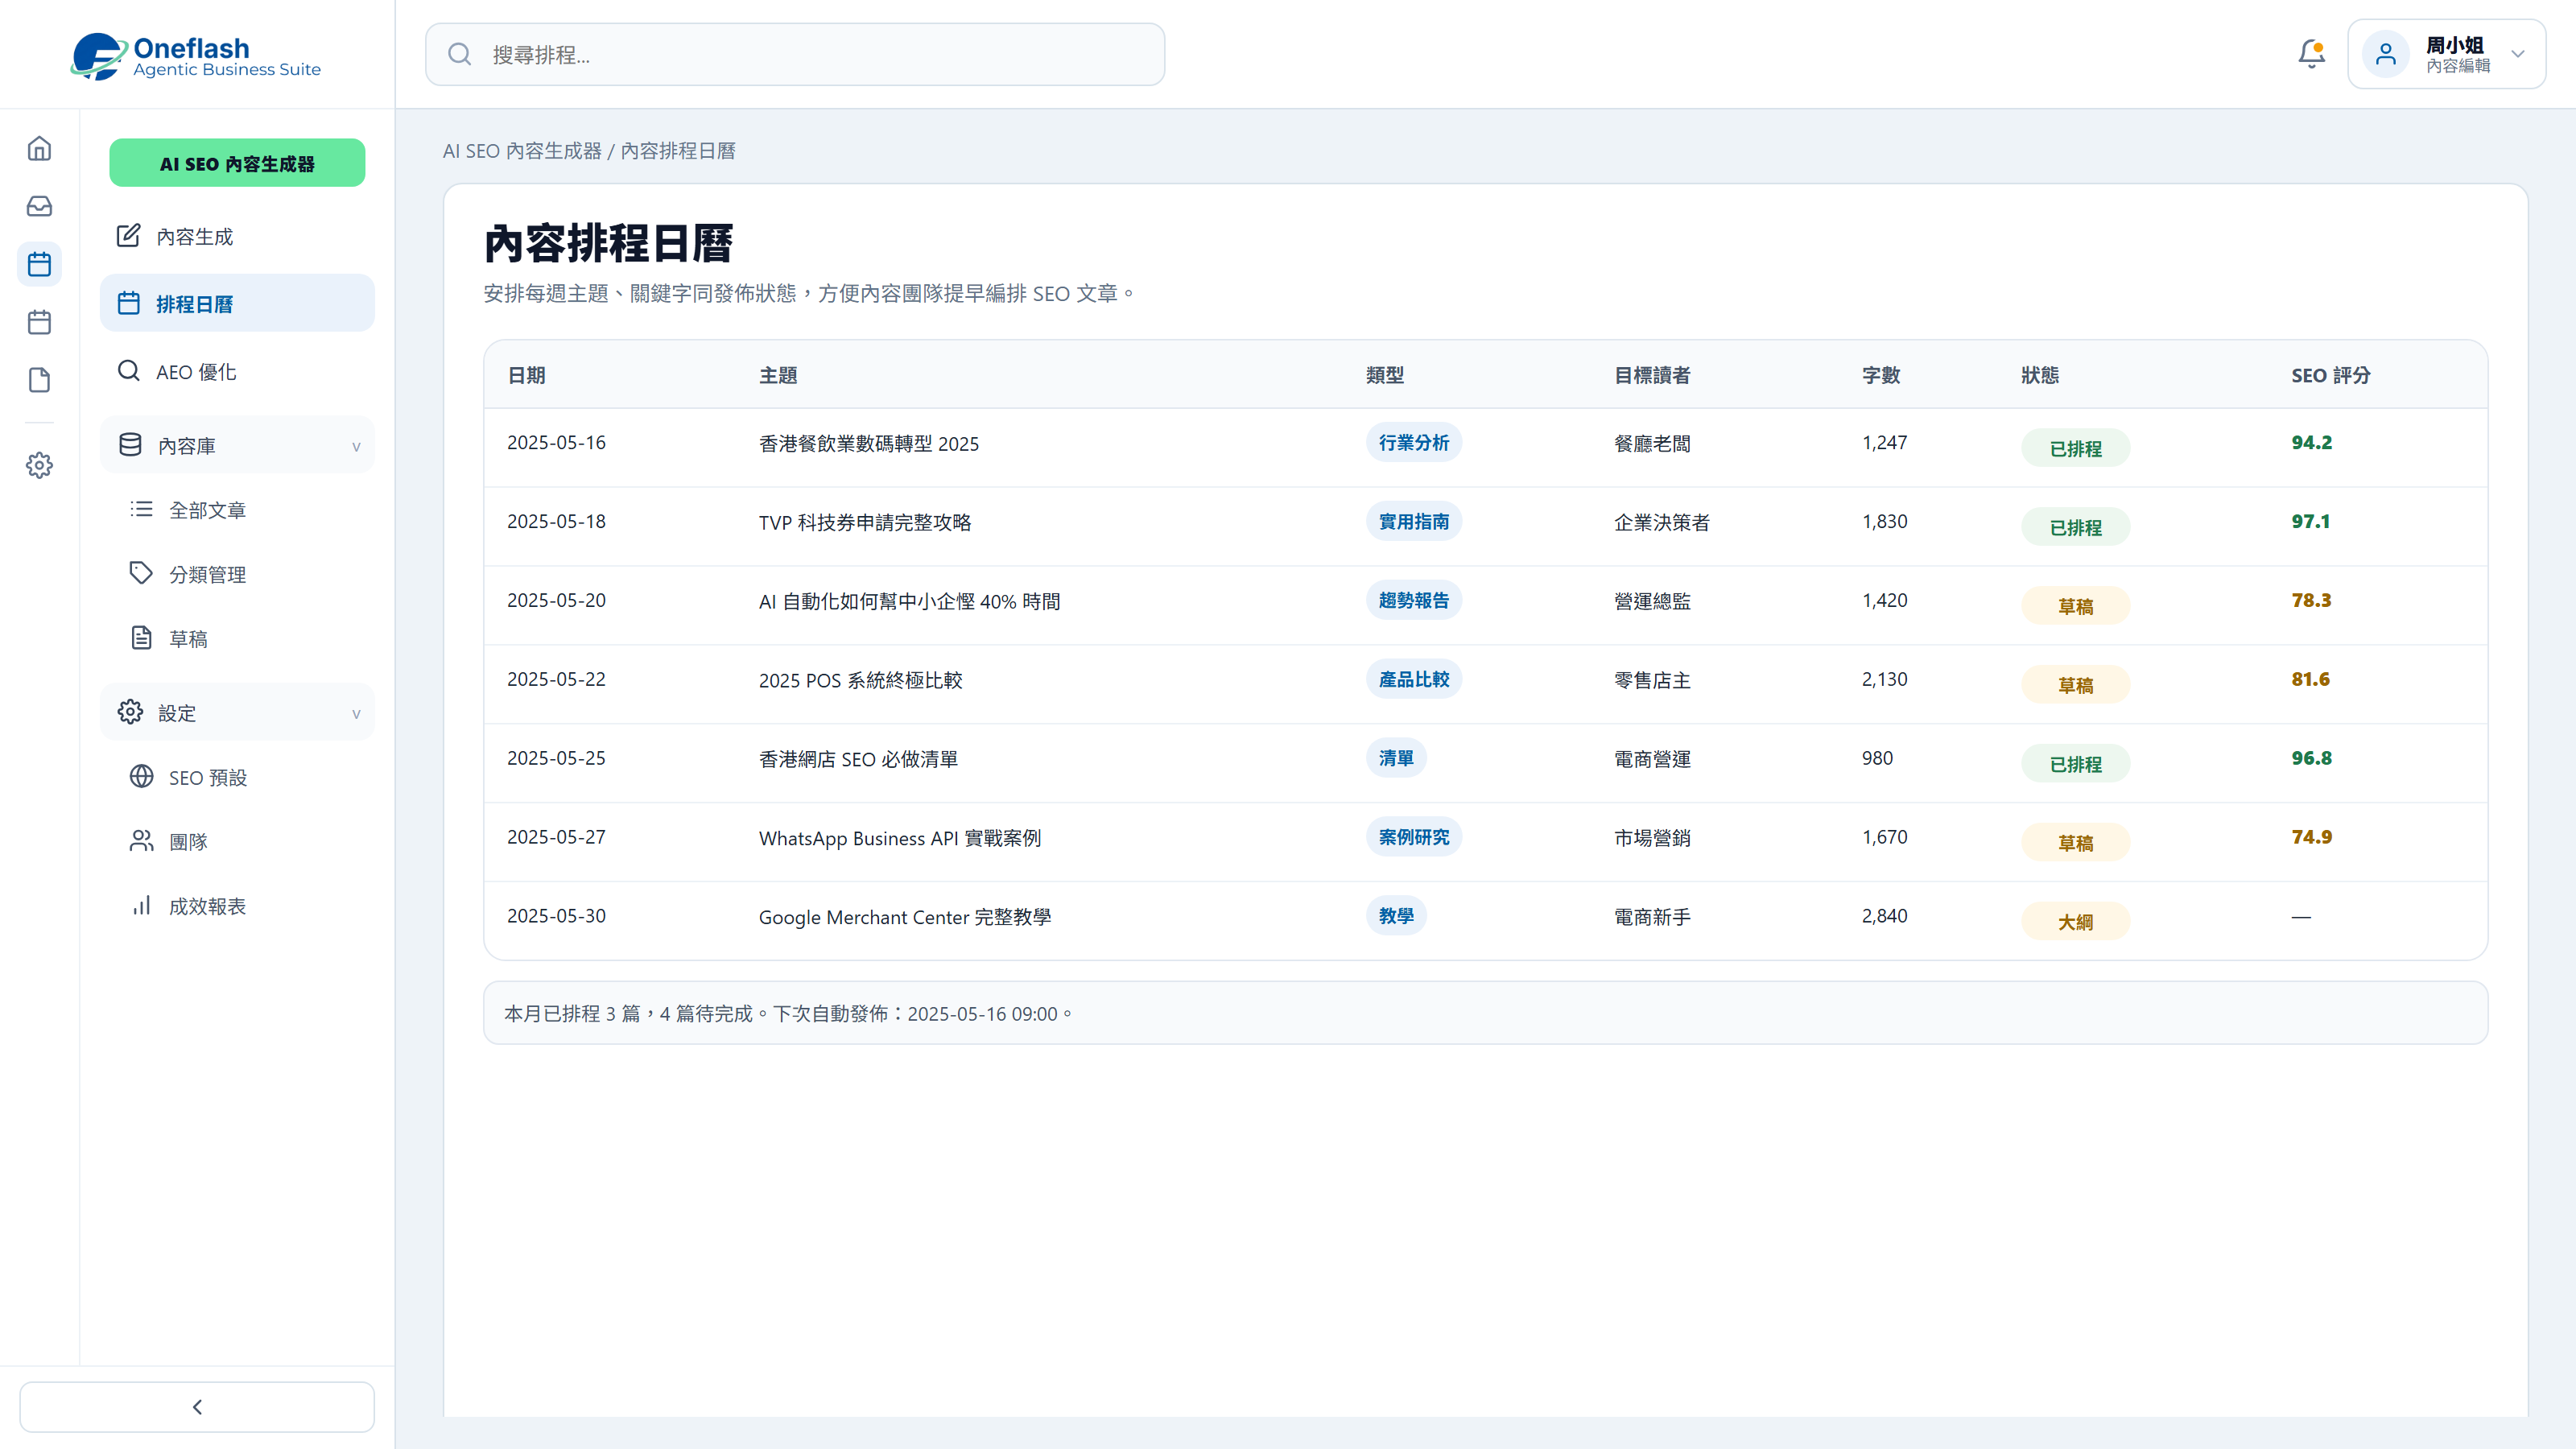Open topic 香港餐飲業數碼轉型 2025
2576x1449 pixels.
point(869,443)
